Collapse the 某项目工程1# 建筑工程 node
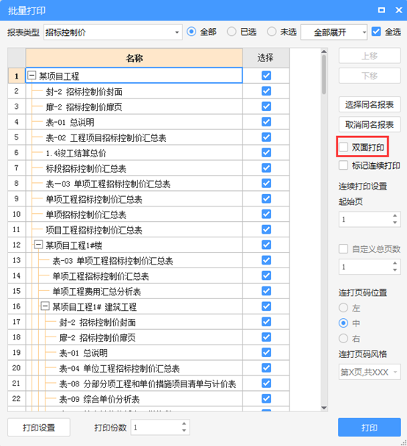Image resolution: width=407 pixels, height=446 pixels. [45, 306]
